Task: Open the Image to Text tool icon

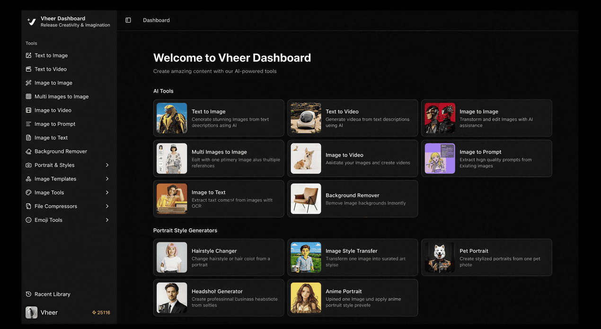Action: (28, 138)
